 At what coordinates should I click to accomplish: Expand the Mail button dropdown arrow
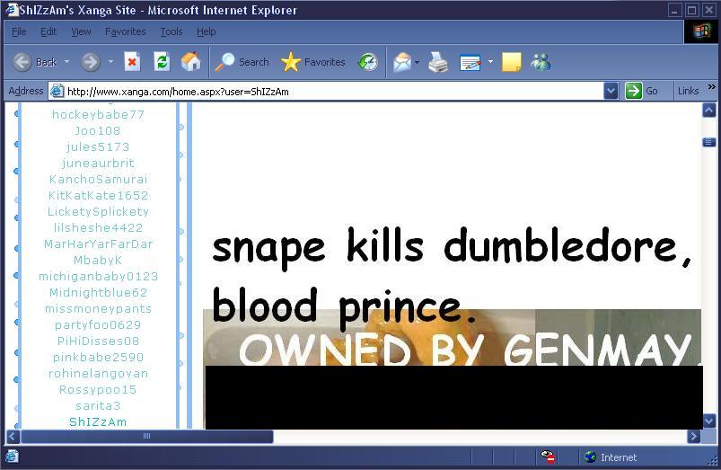tap(417, 62)
